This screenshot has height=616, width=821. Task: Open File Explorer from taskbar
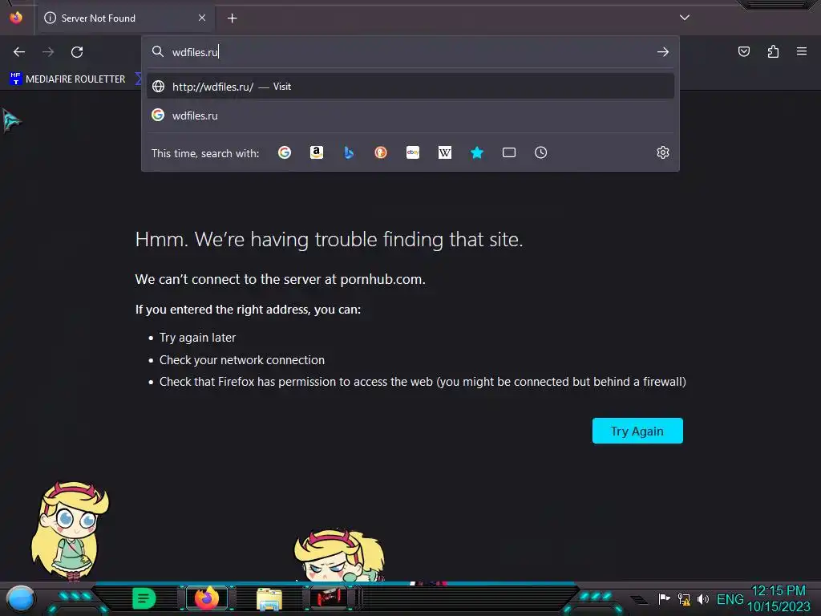pyautogui.click(x=269, y=598)
